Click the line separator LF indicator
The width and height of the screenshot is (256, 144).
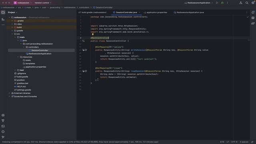(x=228, y=142)
